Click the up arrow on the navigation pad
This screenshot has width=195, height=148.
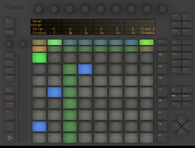181,120
